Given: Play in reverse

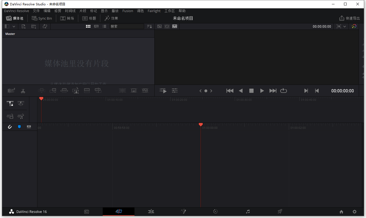Looking at the screenshot, I should coord(241,91).
